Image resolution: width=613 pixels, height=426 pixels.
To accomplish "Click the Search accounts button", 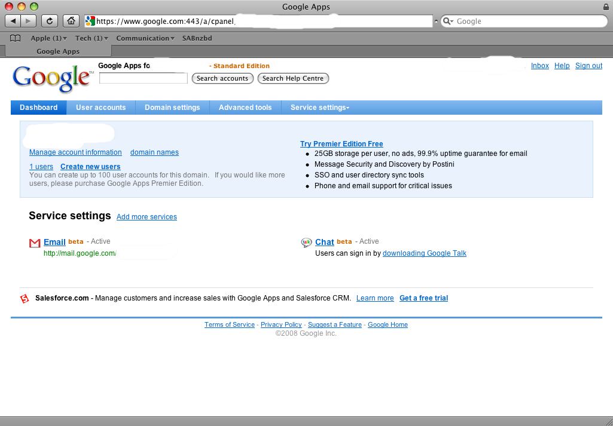I will tap(222, 78).
